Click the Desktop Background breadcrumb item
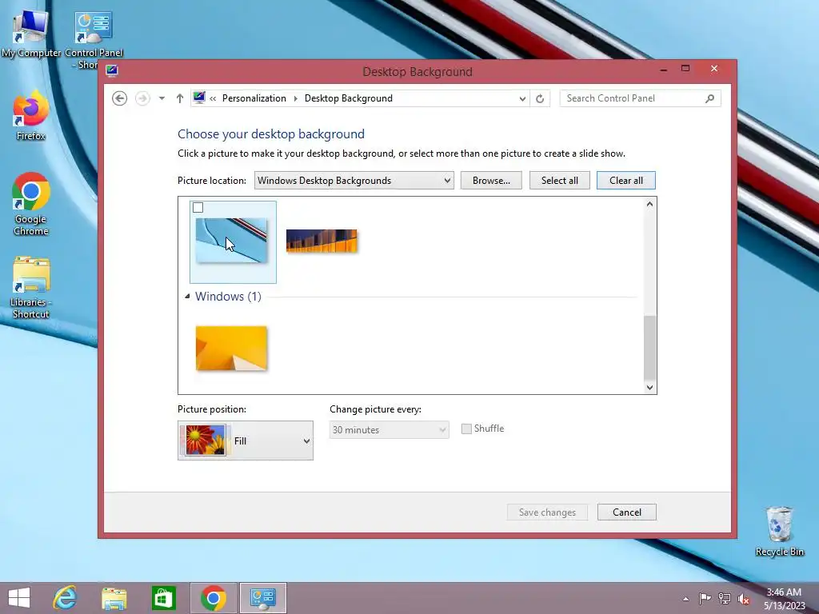Screen dimensions: 819x614 [349, 98]
